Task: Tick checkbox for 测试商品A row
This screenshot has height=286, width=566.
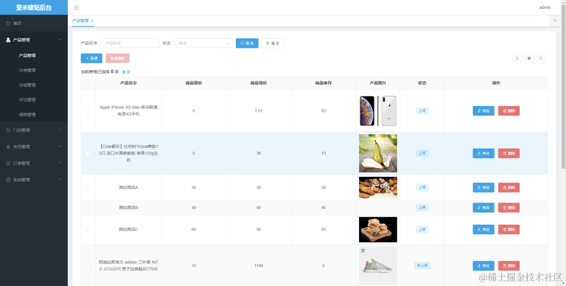Action: coord(88,187)
